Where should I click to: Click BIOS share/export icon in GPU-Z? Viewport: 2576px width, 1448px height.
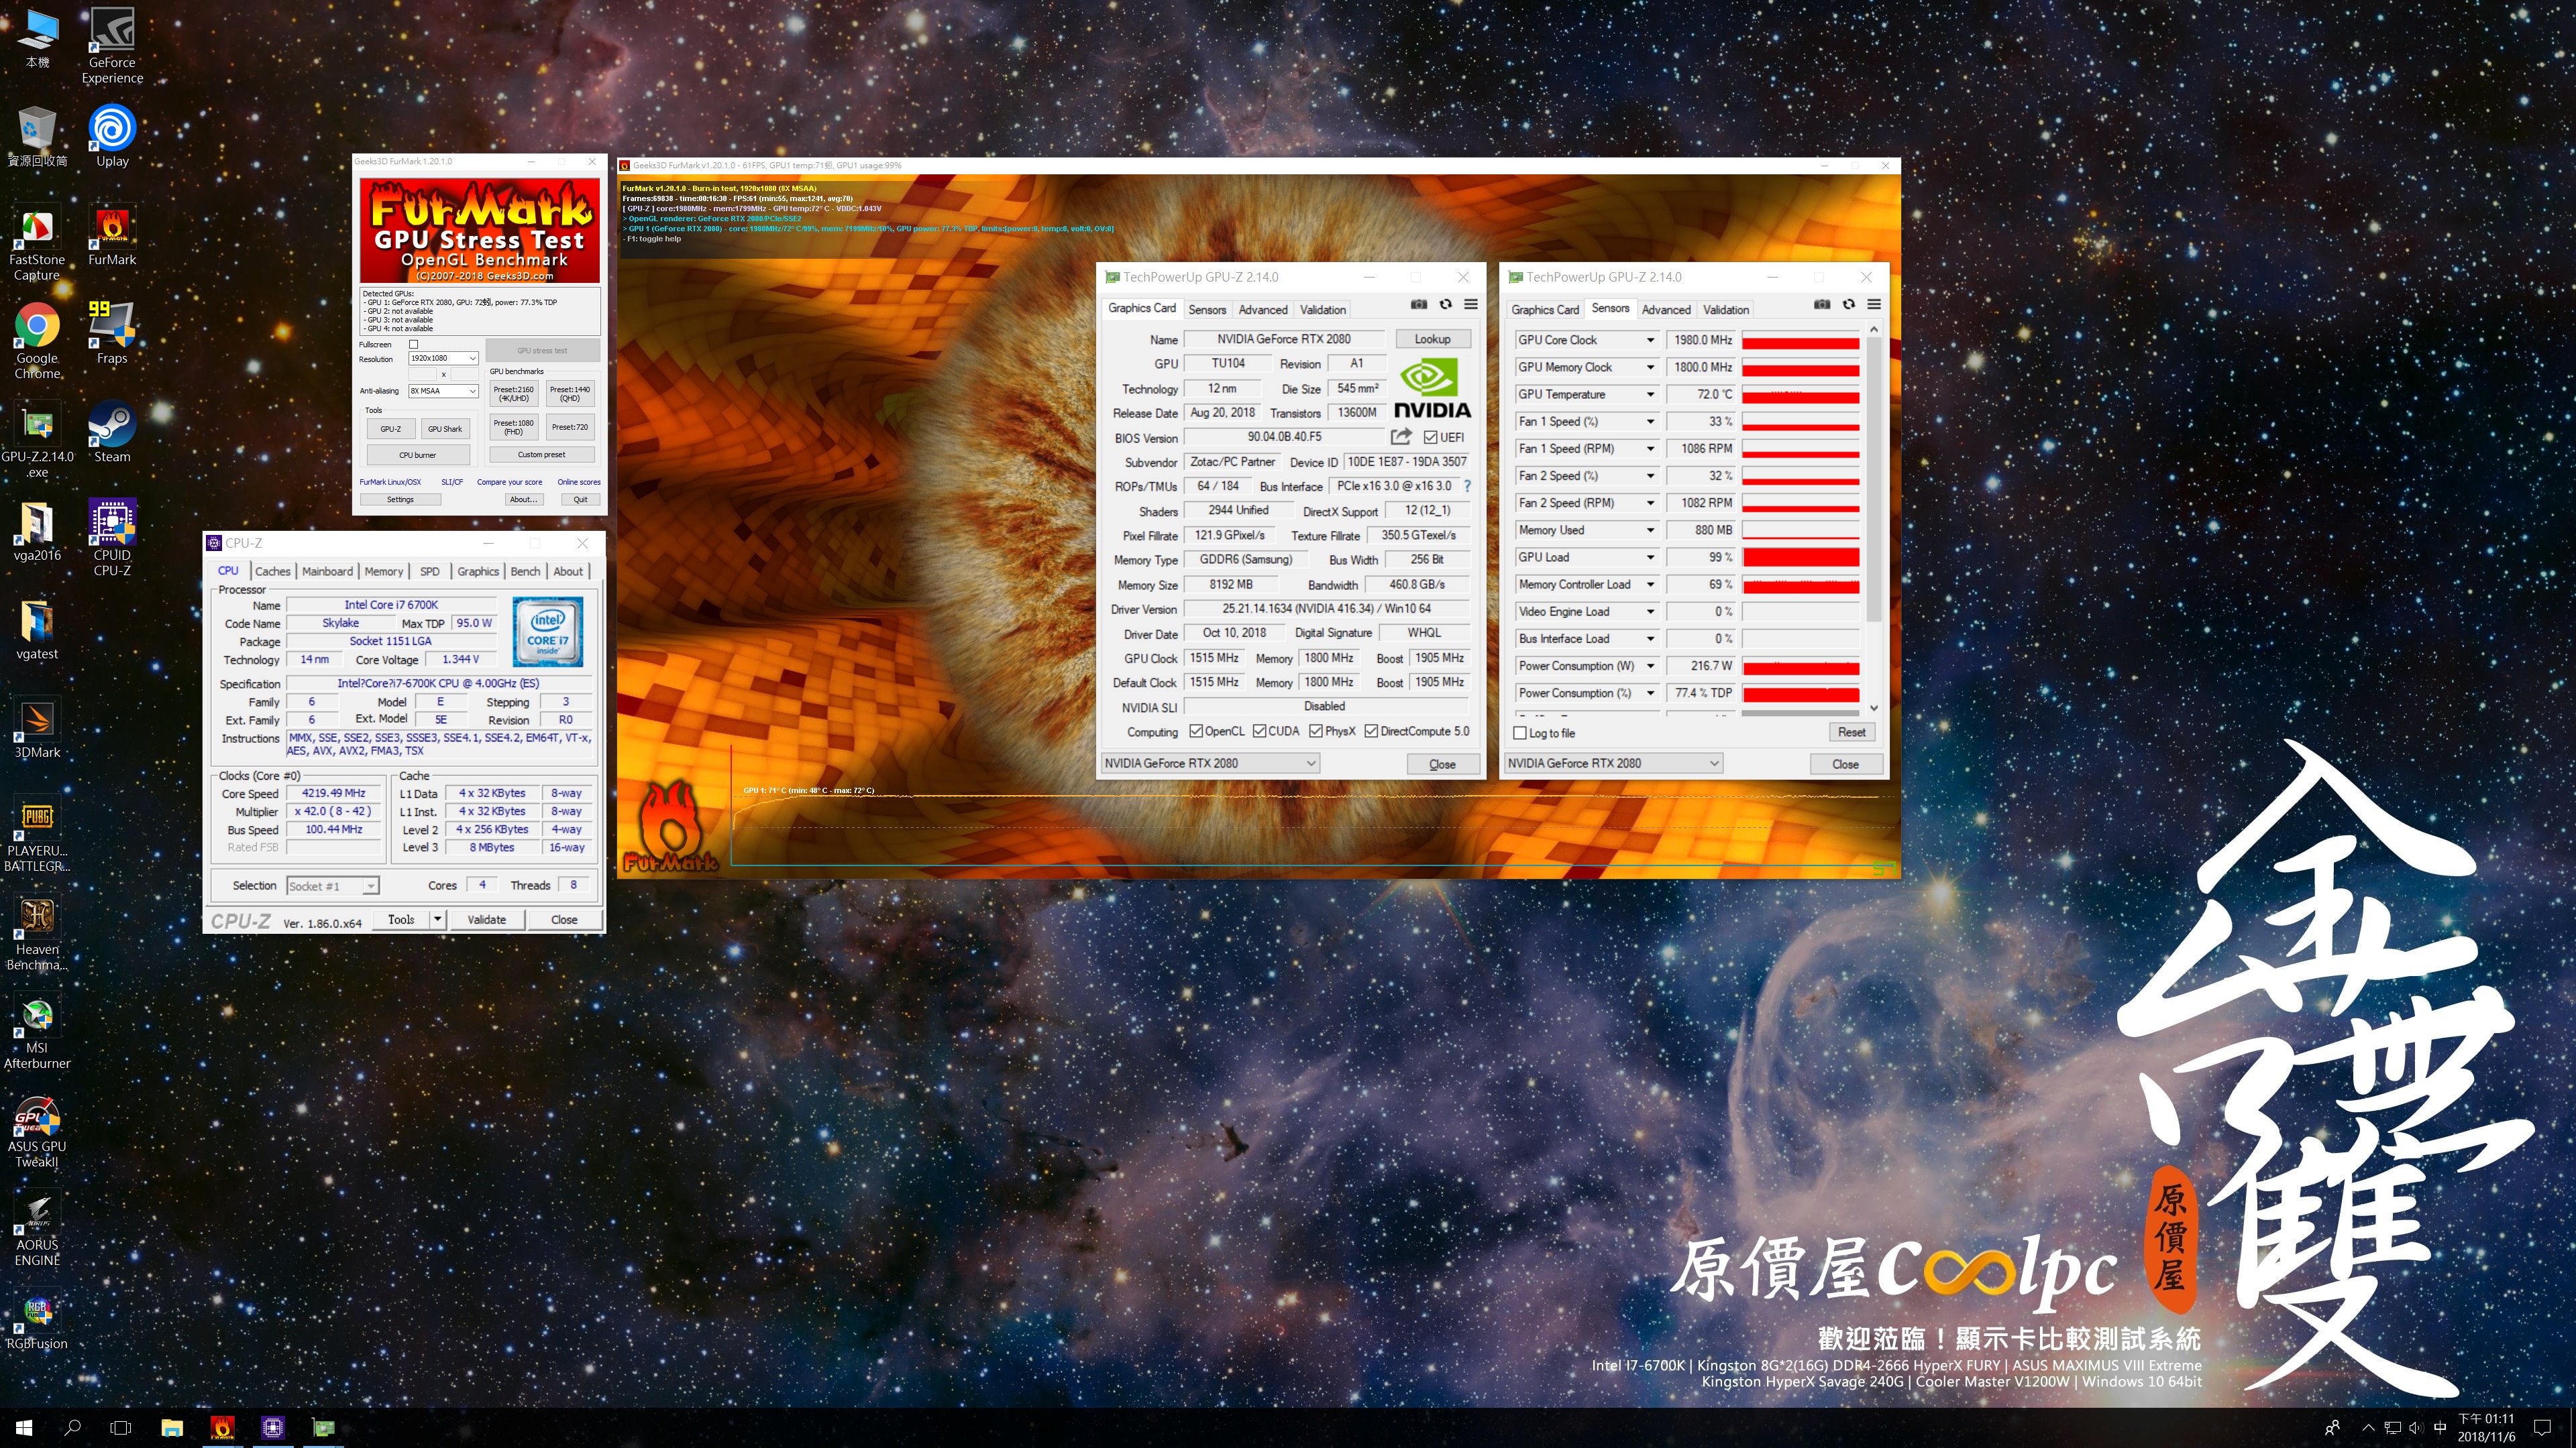click(x=1401, y=436)
